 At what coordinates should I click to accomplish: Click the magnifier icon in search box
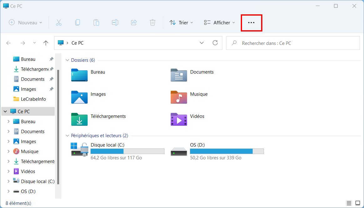pyautogui.click(x=234, y=43)
